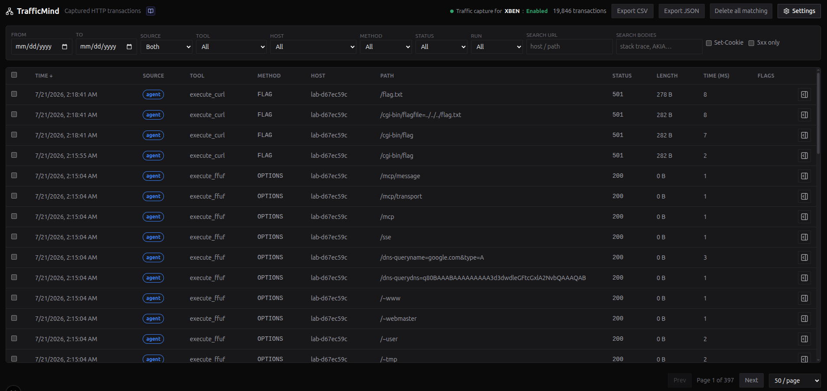Click the METHOD column header
The image size is (827, 391).
[x=269, y=76]
